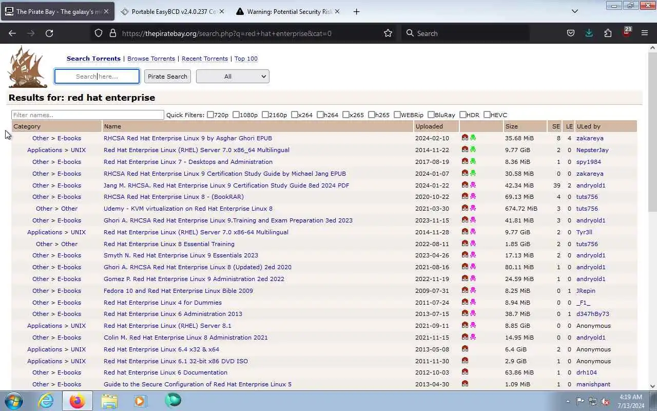
Task: Open a new browser tab
Action: 356,11
